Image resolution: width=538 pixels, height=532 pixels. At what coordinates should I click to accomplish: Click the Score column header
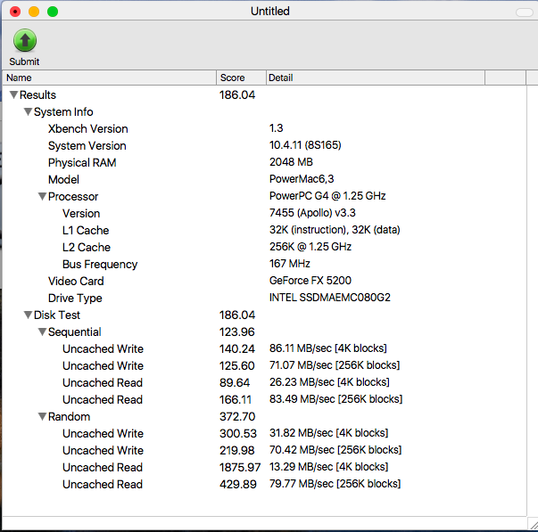click(241, 78)
